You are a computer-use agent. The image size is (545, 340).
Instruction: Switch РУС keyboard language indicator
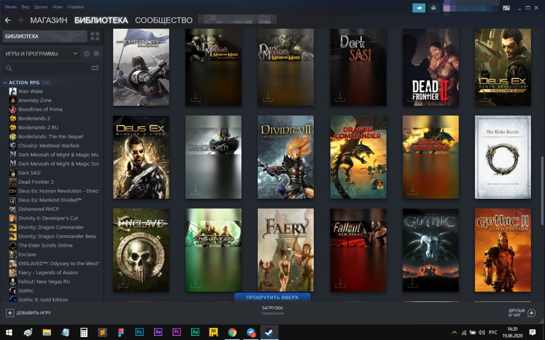(x=493, y=332)
